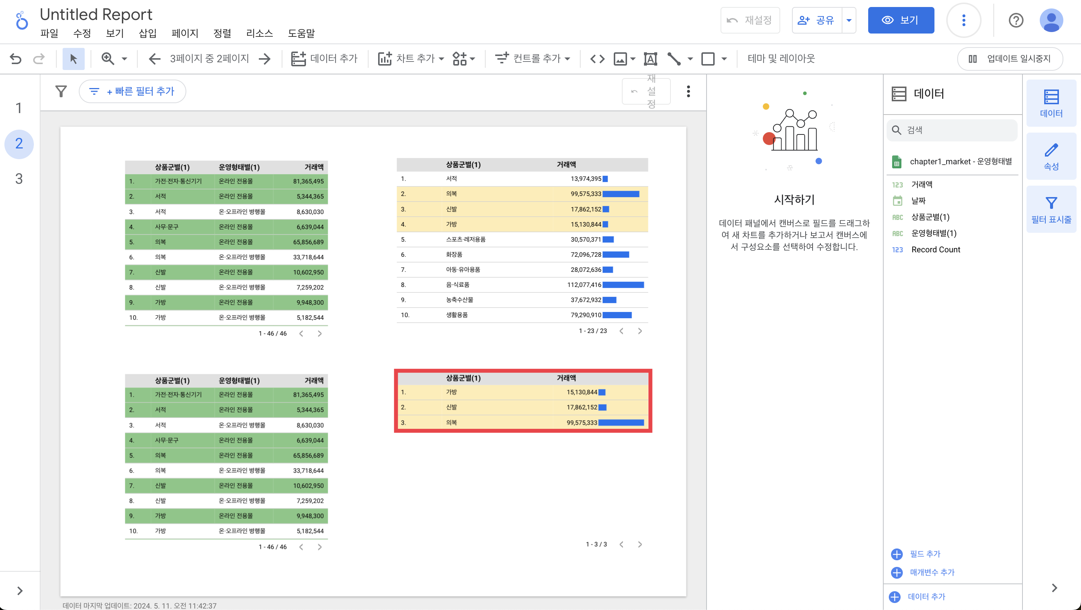The width and height of the screenshot is (1081, 610).
Task: Toggle pause updates button
Action: [1010, 59]
